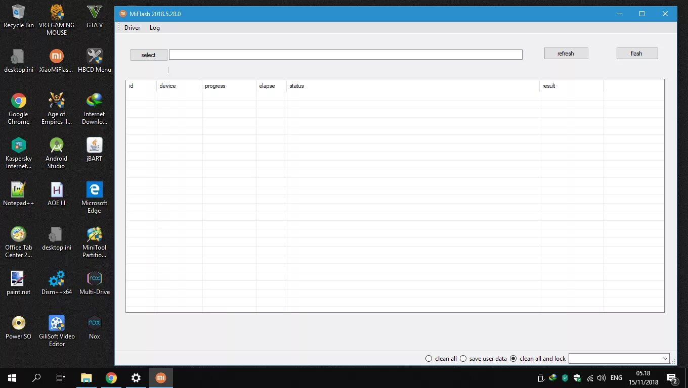Select the HBCD Menu desktop icon
This screenshot has height=388, width=688.
coord(95,61)
